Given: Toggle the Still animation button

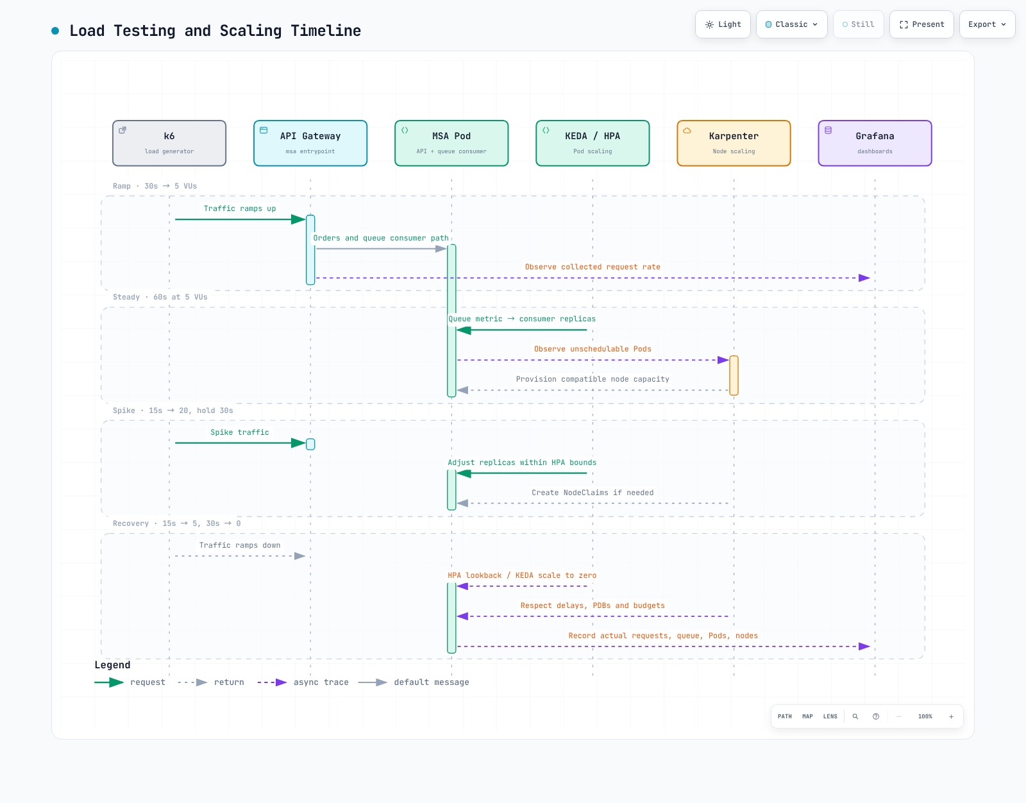Looking at the screenshot, I should 859,24.
